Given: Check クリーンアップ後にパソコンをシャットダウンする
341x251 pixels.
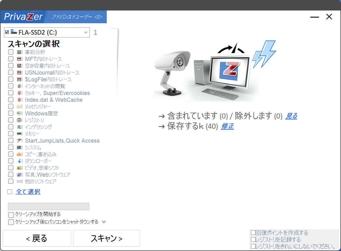Looking at the screenshot, I should pos(11,222).
